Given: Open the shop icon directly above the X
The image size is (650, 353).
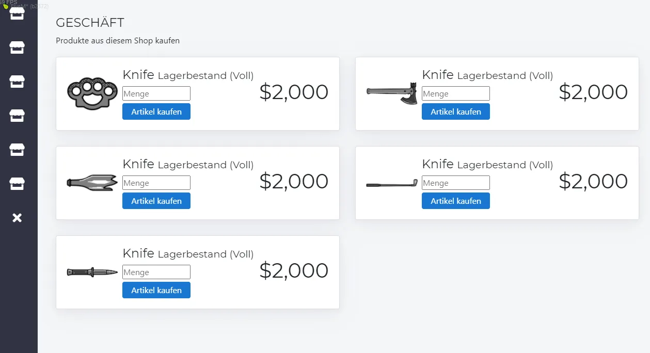Looking at the screenshot, I should click(x=17, y=184).
